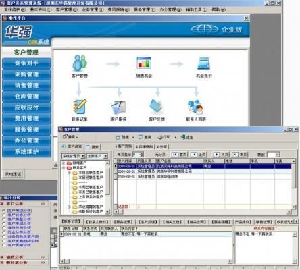Open the 系统管理员 dropdown list
Viewport: 300px width, 270px height.
click(x=83, y=156)
